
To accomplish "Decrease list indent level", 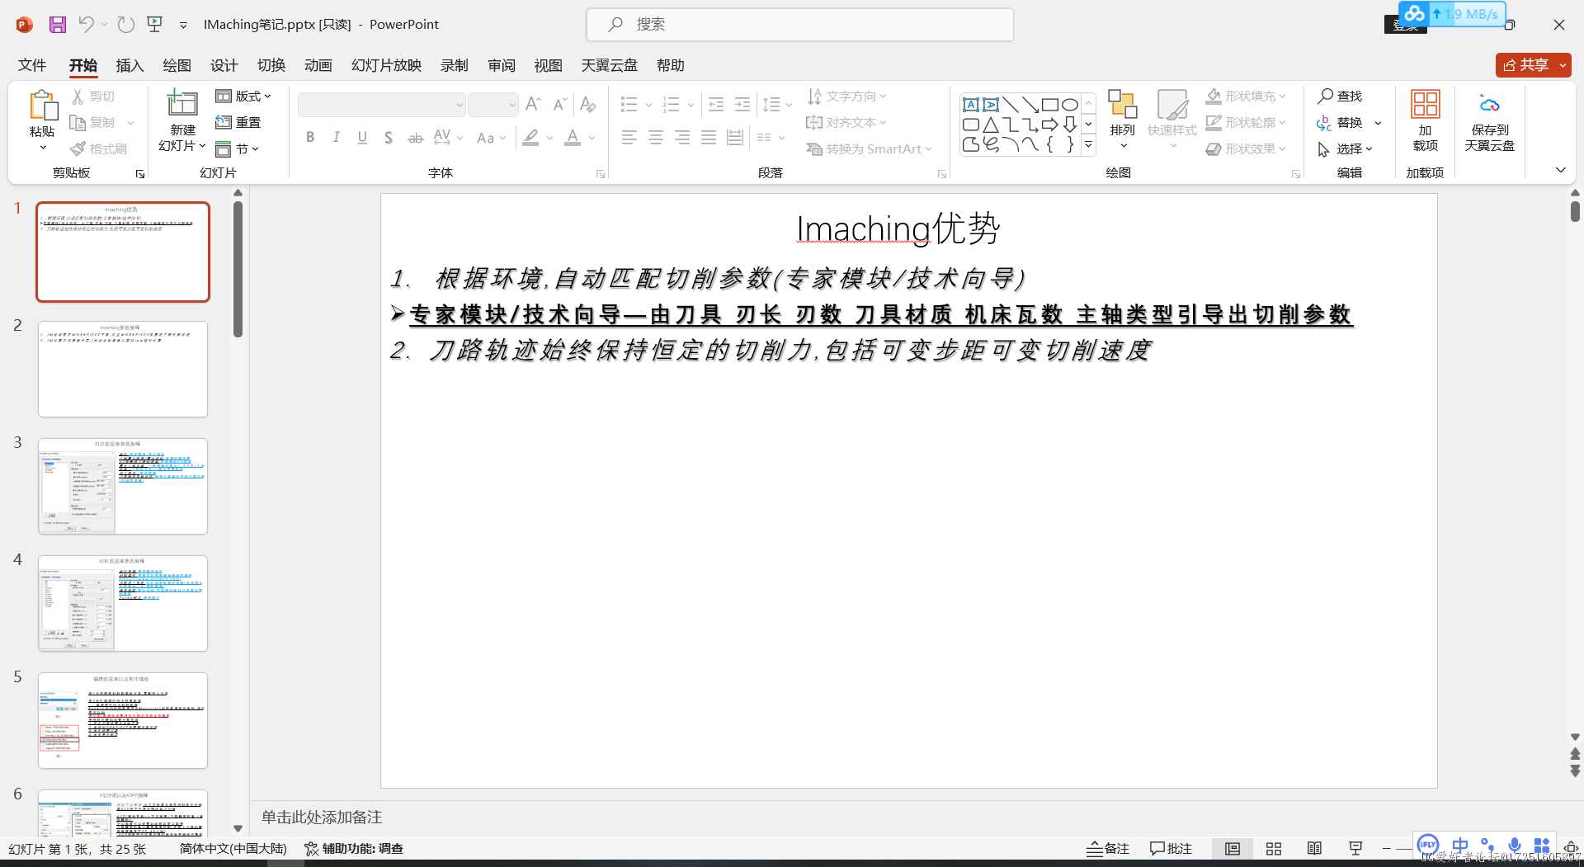I will [x=716, y=104].
